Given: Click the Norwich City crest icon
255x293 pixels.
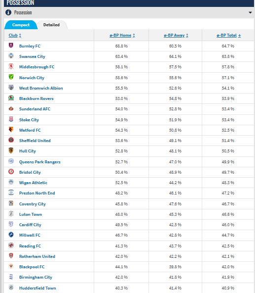Looking at the screenshot, I should [x=11, y=77].
